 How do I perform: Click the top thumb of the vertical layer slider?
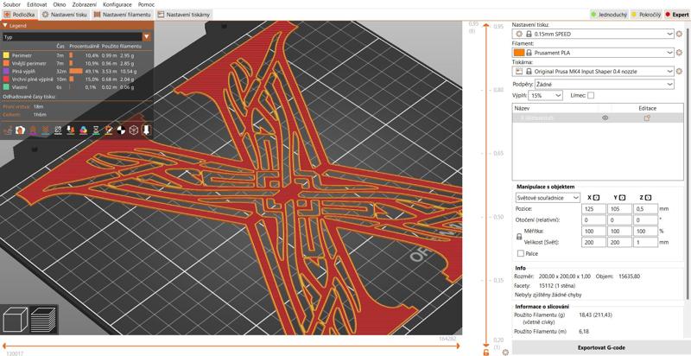(485, 26)
